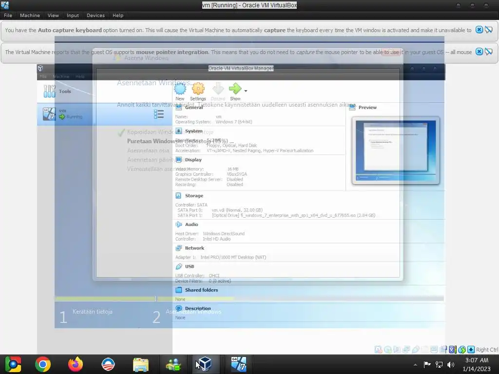Open the volume speaker tray icon
The width and height of the screenshot is (499, 374).
(451, 365)
